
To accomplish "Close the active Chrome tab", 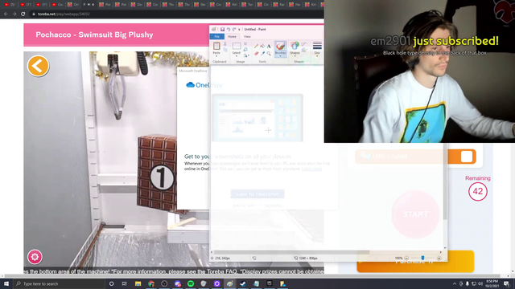I will coord(93,5).
